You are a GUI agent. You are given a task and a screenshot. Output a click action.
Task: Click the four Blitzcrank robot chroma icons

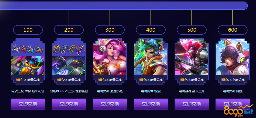[69, 49]
